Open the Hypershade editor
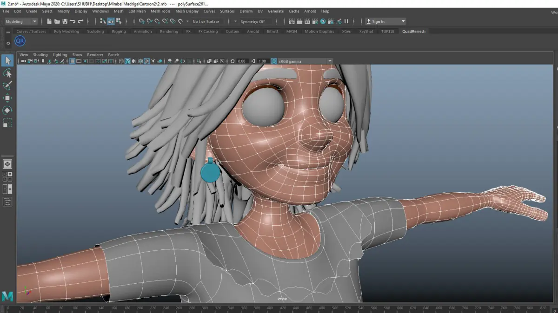This screenshot has height=313, width=558. pos(323,21)
